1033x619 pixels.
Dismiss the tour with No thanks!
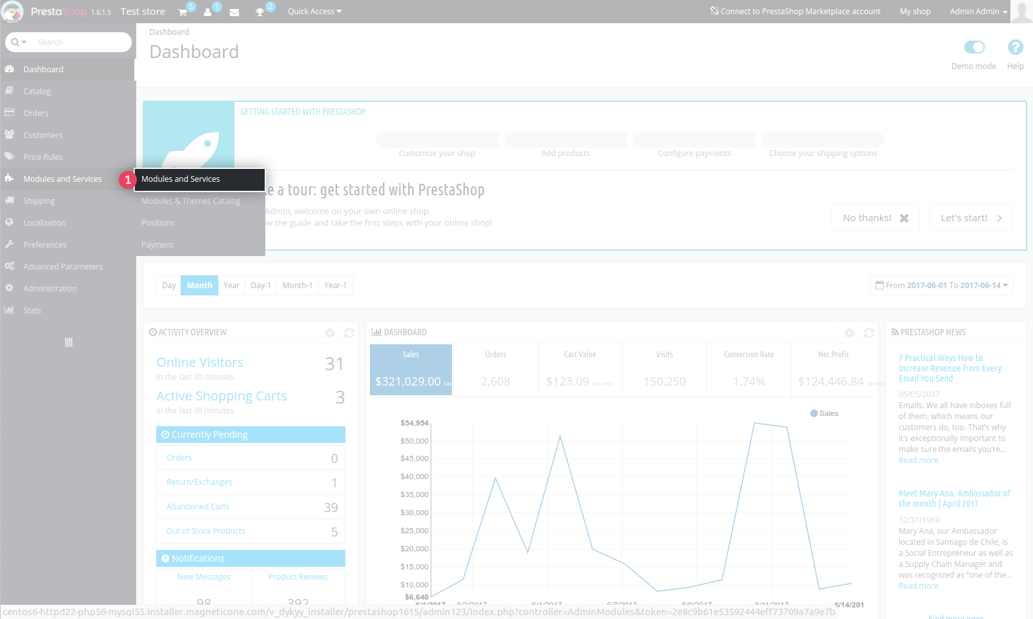875,218
